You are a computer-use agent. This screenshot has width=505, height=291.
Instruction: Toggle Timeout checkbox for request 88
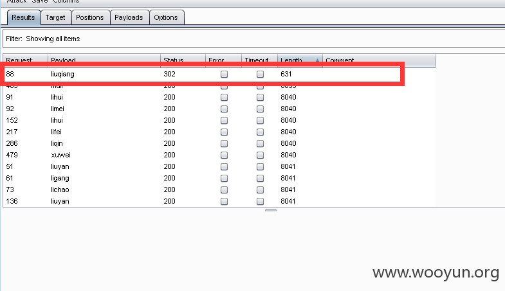pyautogui.click(x=261, y=75)
